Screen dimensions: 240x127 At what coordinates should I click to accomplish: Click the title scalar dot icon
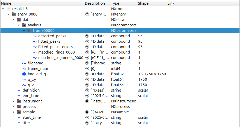coord(19,123)
